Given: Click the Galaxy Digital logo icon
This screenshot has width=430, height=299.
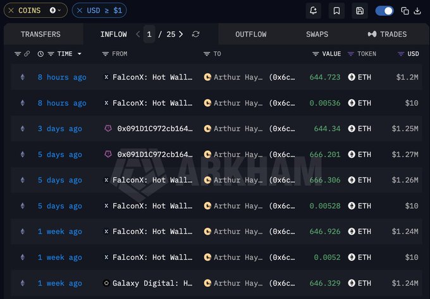Looking at the screenshot, I should click(x=106, y=283).
